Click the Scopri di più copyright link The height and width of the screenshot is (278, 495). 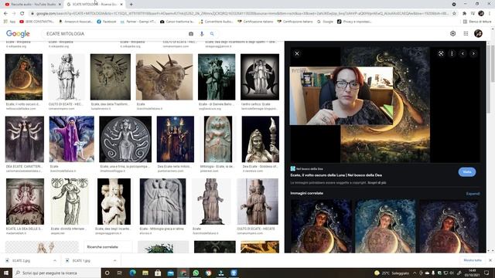[377, 183]
